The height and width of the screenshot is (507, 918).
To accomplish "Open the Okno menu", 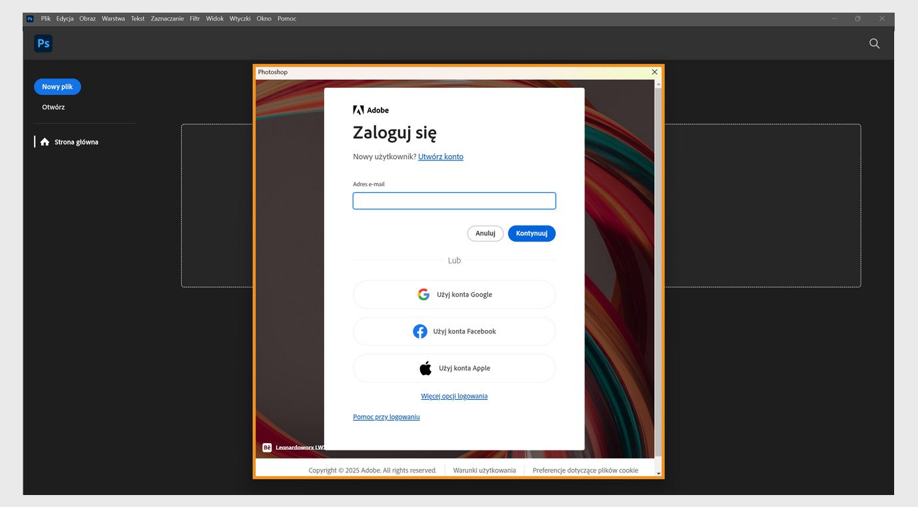I will pos(264,18).
